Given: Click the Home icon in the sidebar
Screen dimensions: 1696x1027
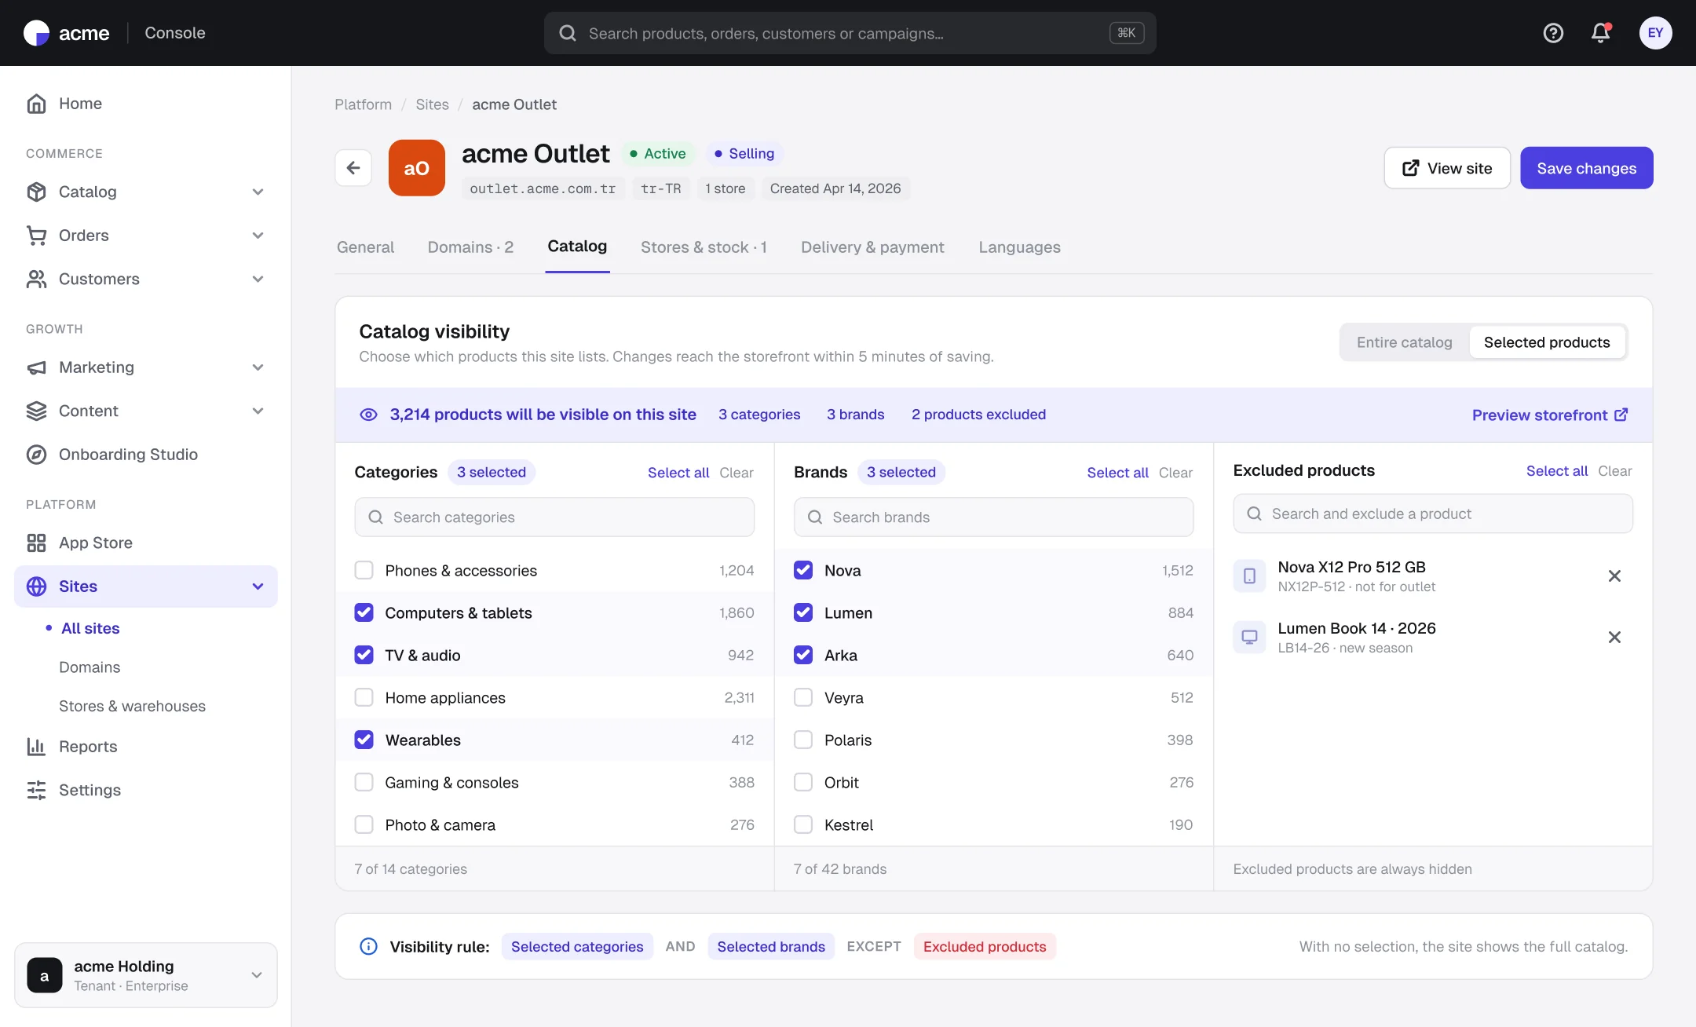Looking at the screenshot, I should point(36,104).
